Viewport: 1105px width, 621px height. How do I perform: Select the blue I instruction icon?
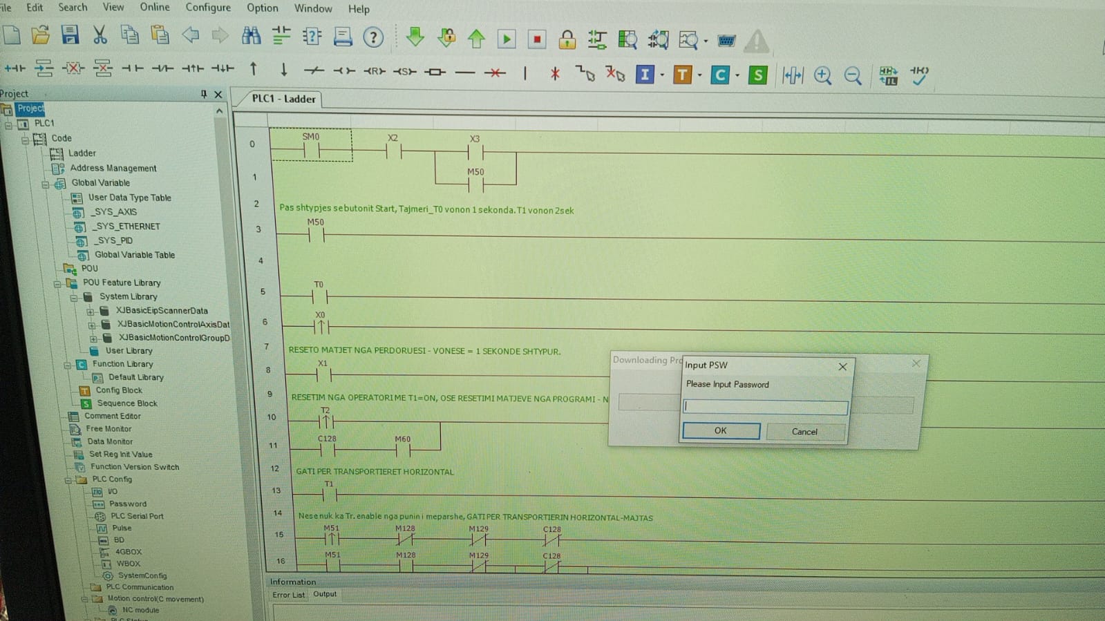644,75
